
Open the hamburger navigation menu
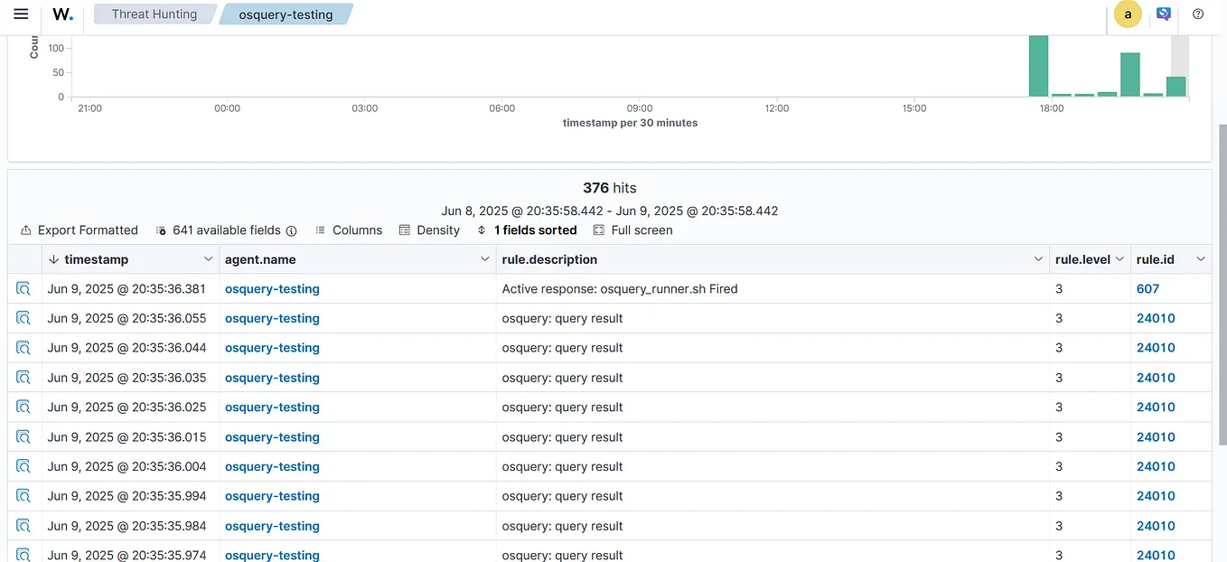22,14
